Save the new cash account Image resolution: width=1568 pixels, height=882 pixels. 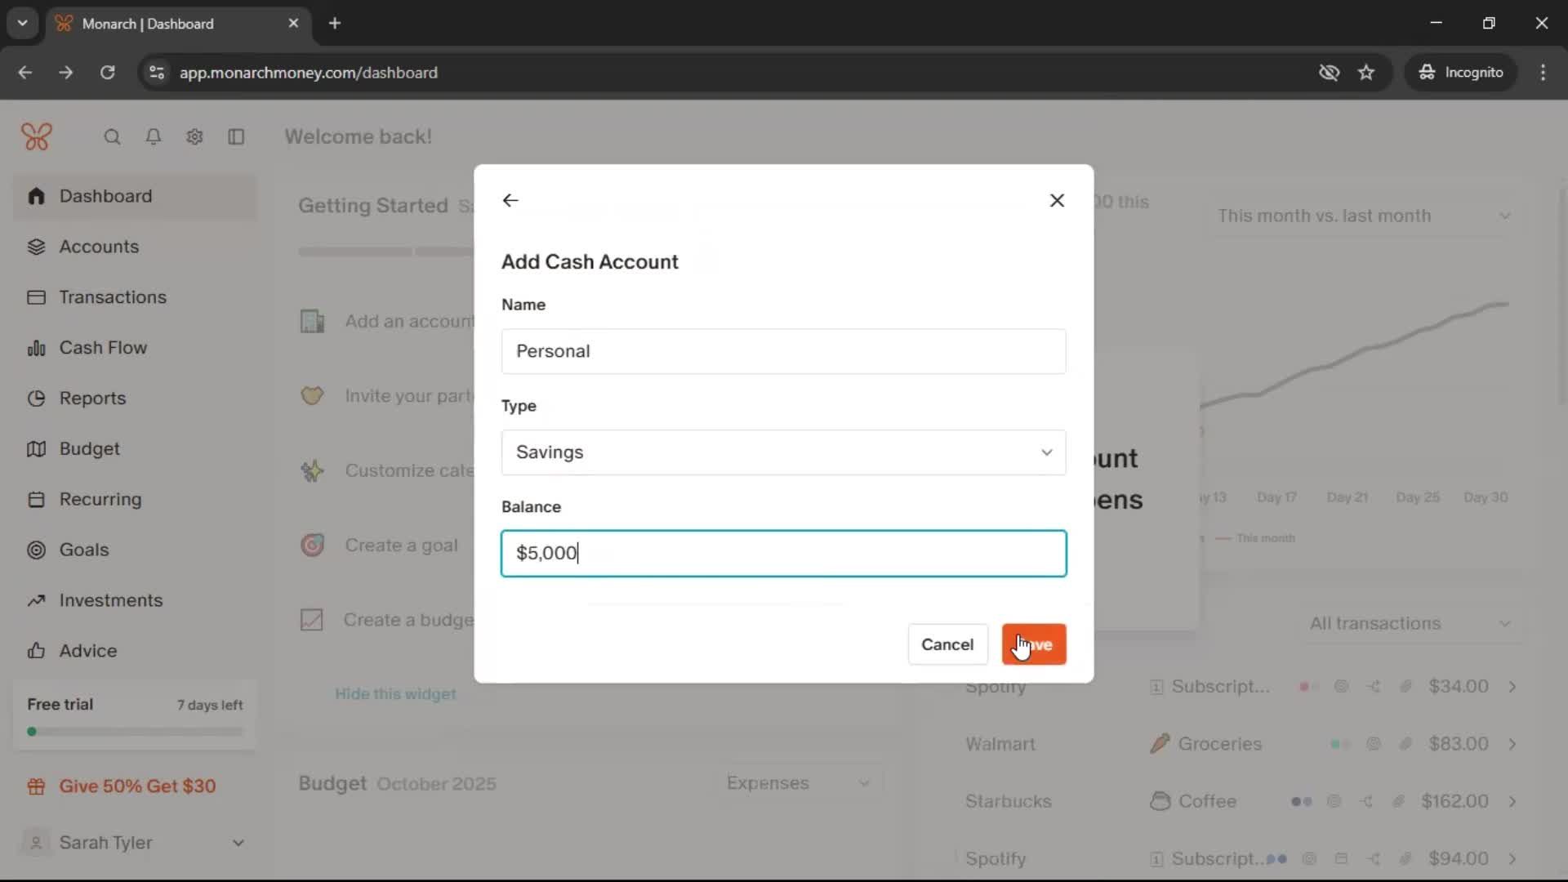tap(1034, 644)
